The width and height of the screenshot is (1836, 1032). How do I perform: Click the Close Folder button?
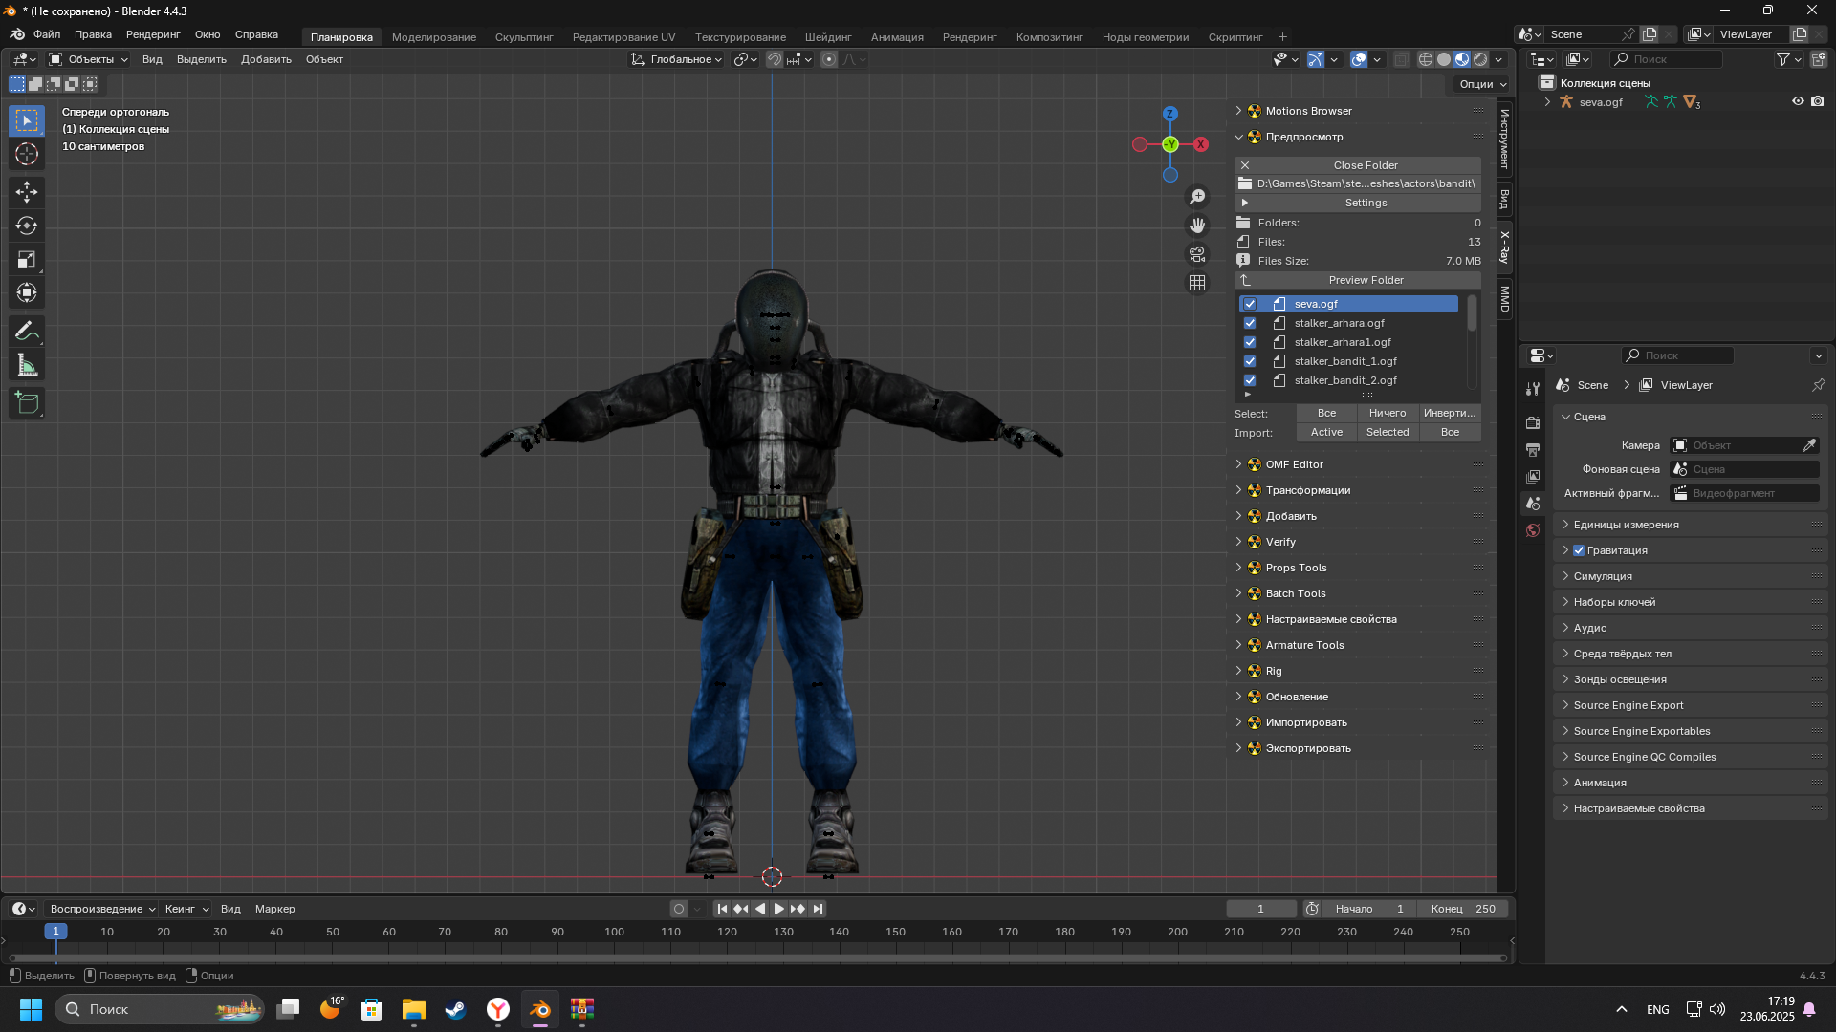point(1365,165)
